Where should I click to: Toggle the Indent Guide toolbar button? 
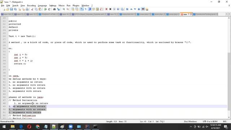(x=90, y=9)
